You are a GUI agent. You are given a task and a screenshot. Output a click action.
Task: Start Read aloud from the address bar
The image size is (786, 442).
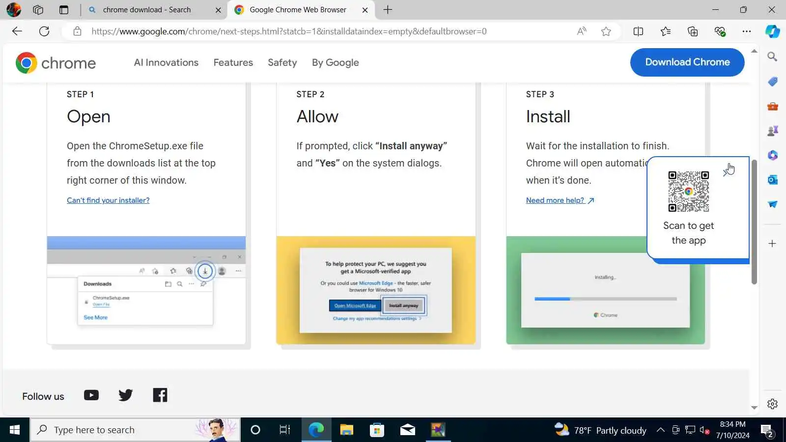(582, 31)
